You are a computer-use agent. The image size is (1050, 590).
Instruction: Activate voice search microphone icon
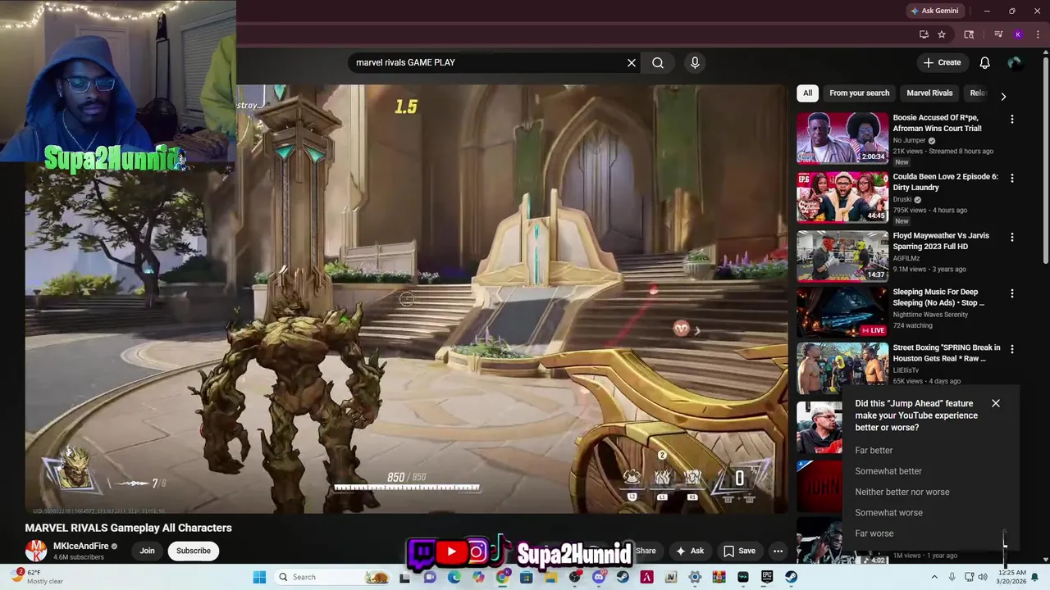coord(695,63)
